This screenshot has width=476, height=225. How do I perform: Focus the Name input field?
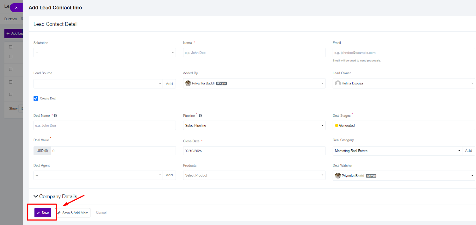tap(254, 53)
